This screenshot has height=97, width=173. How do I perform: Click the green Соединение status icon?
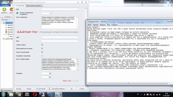tap(2, 91)
